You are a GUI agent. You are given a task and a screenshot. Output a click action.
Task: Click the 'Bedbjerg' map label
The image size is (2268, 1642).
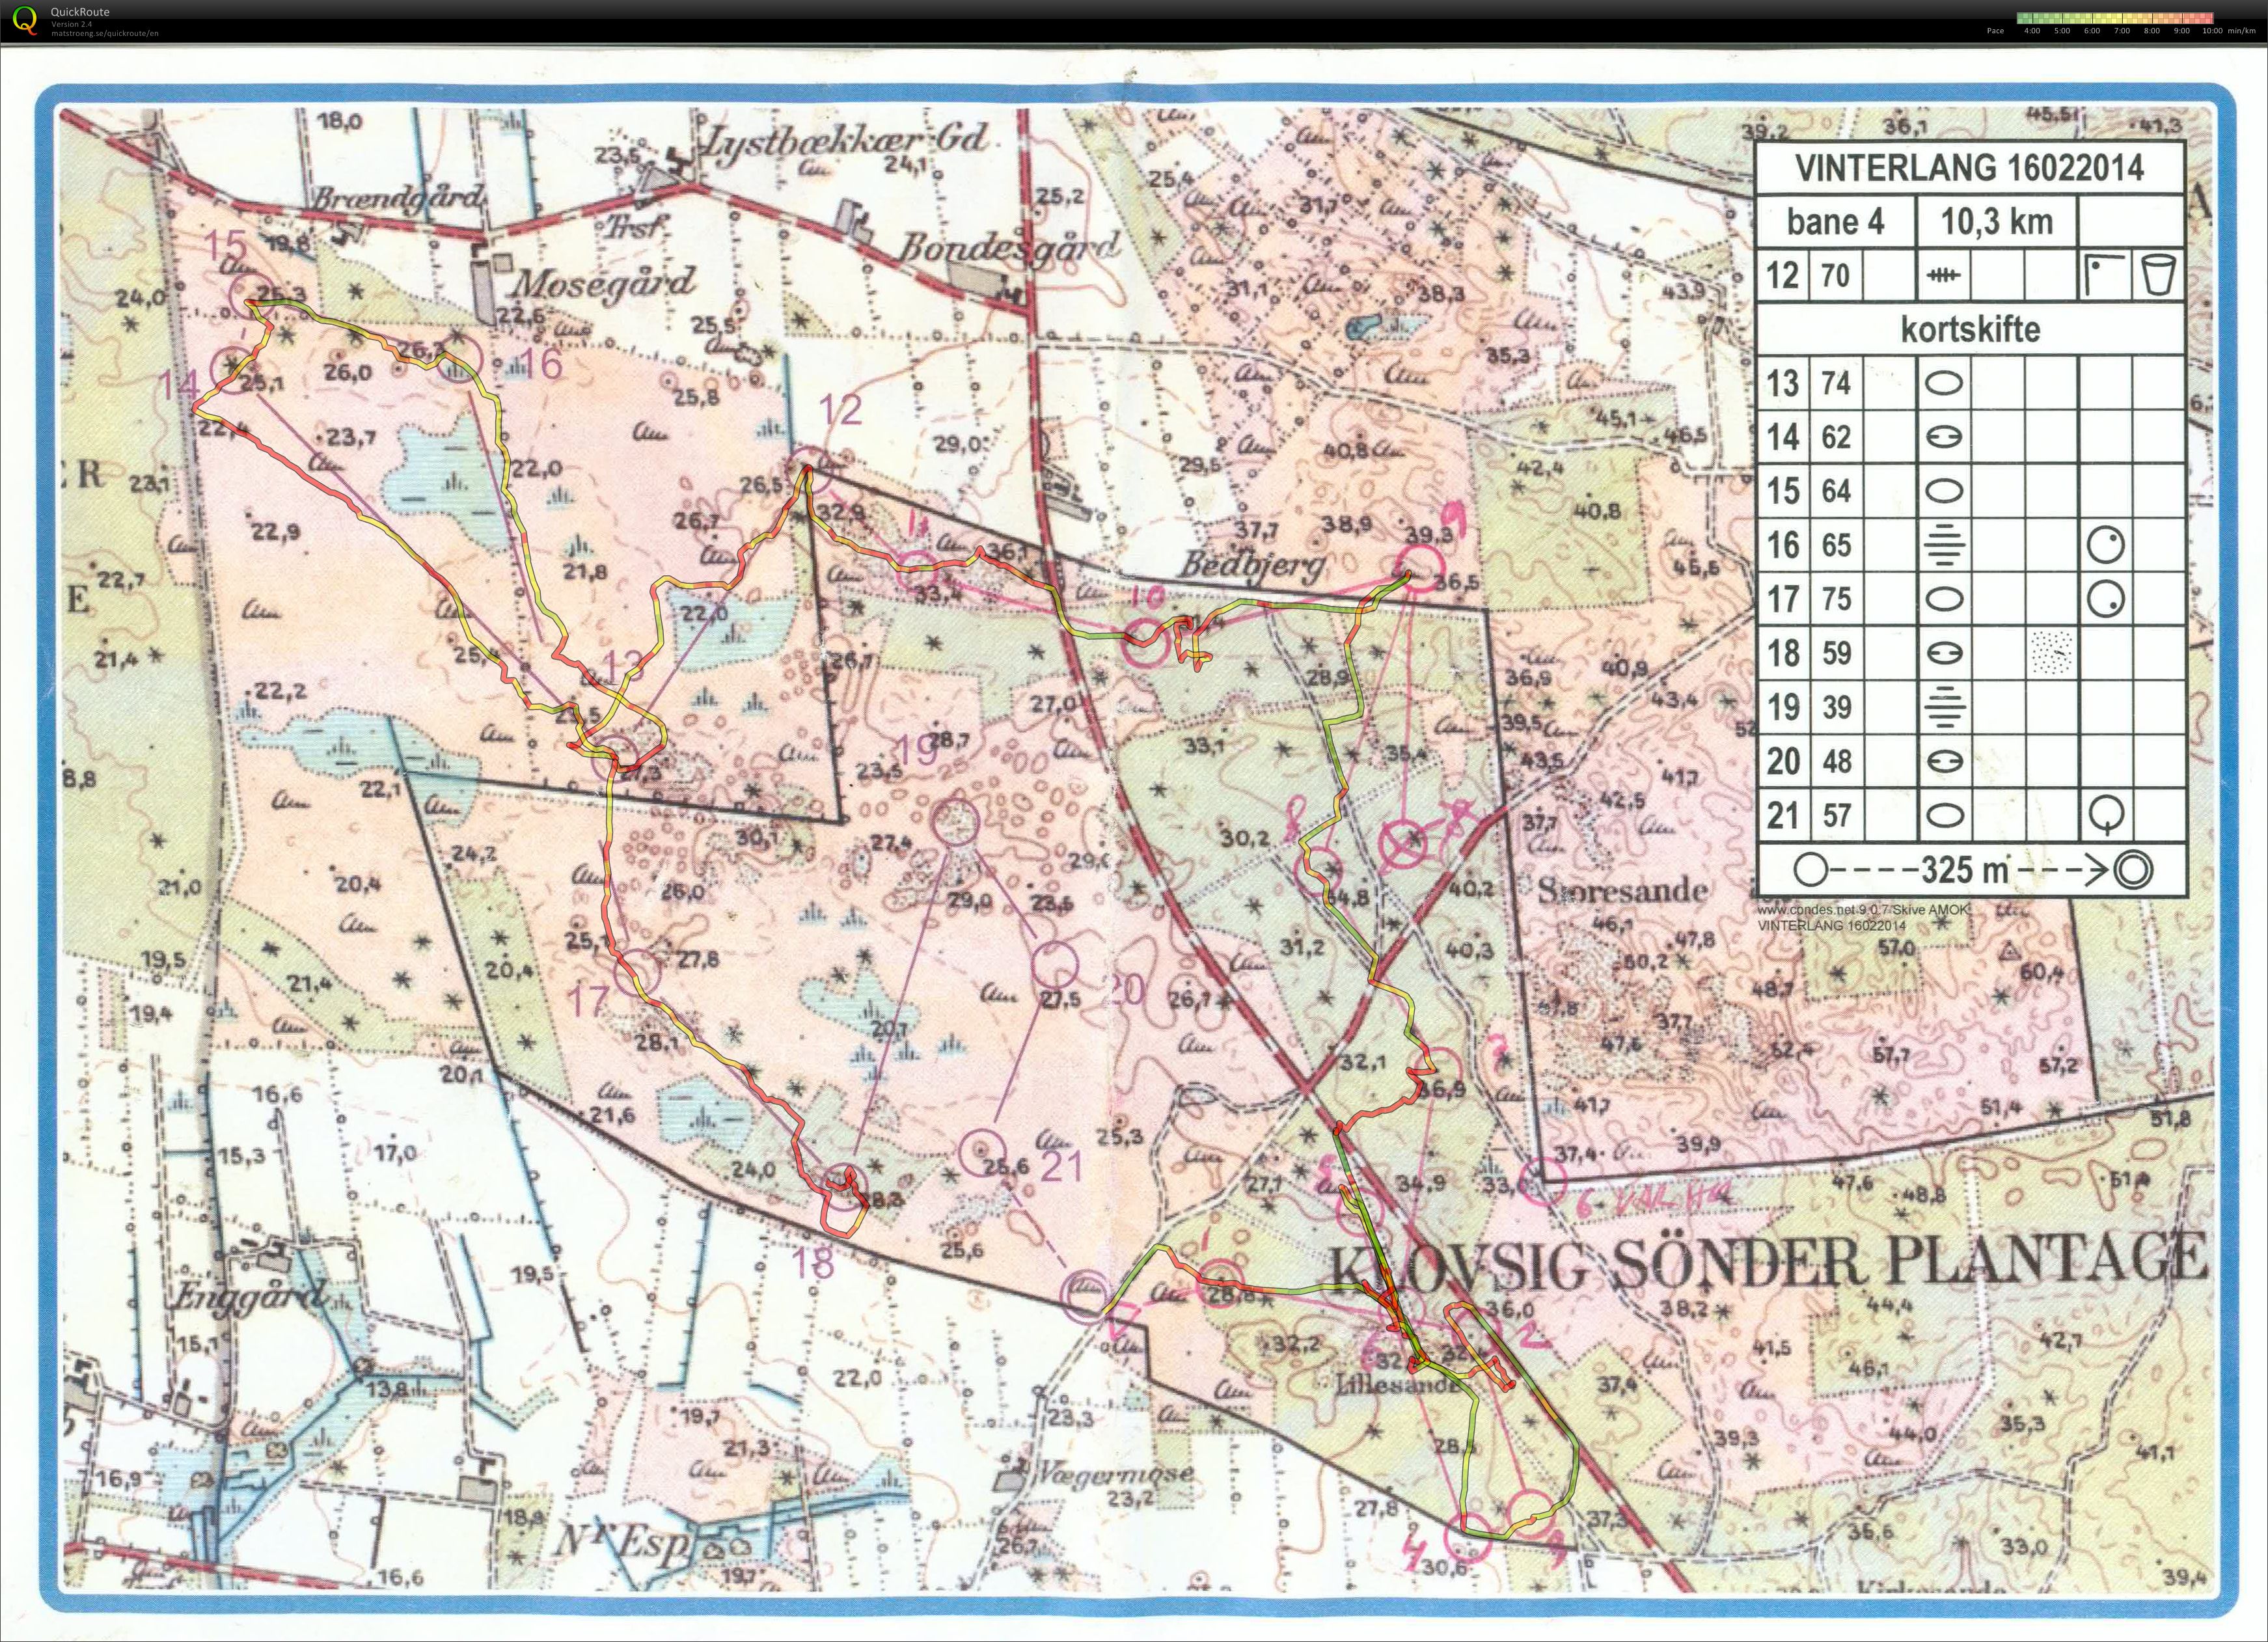coord(1252,566)
